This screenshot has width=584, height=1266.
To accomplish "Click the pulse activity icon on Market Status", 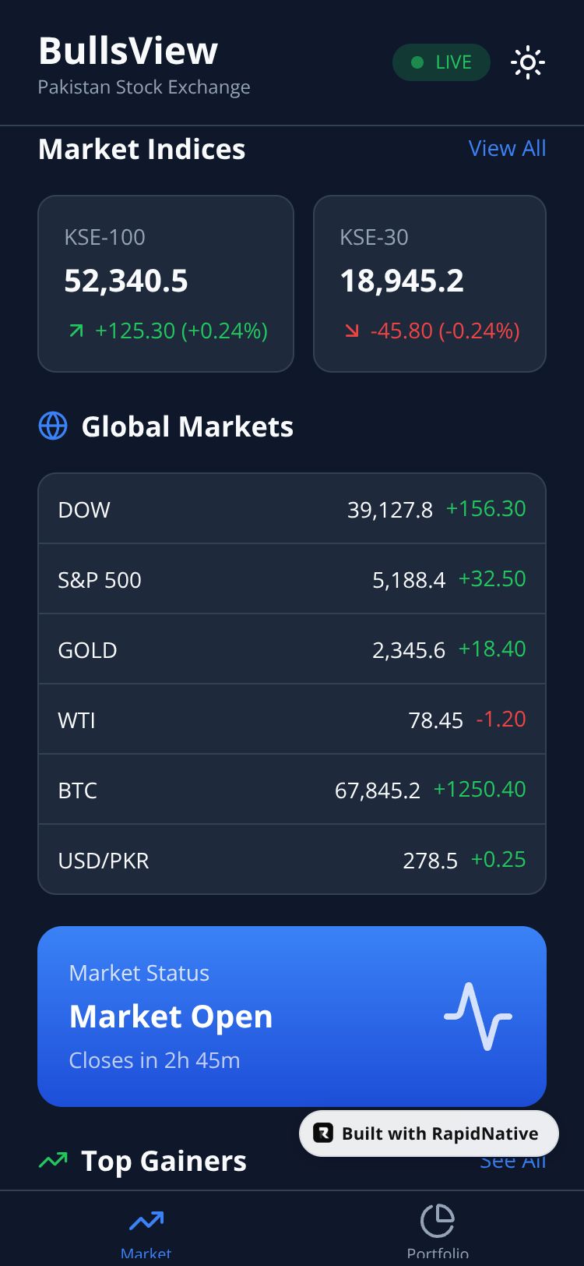I will (x=477, y=1016).
